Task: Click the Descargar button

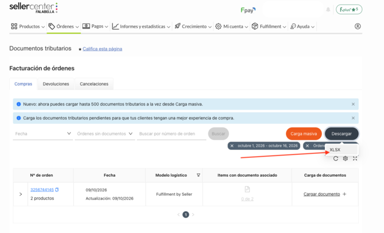Action: click(x=342, y=134)
